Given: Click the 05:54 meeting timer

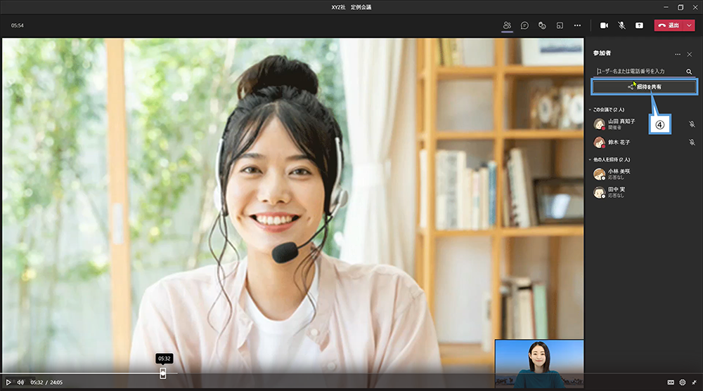Looking at the screenshot, I should [18, 25].
